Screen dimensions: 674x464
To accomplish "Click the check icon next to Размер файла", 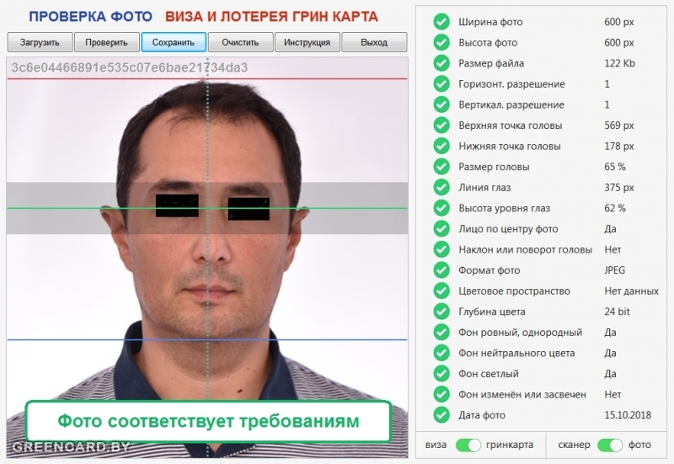I will tap(441, 63).
